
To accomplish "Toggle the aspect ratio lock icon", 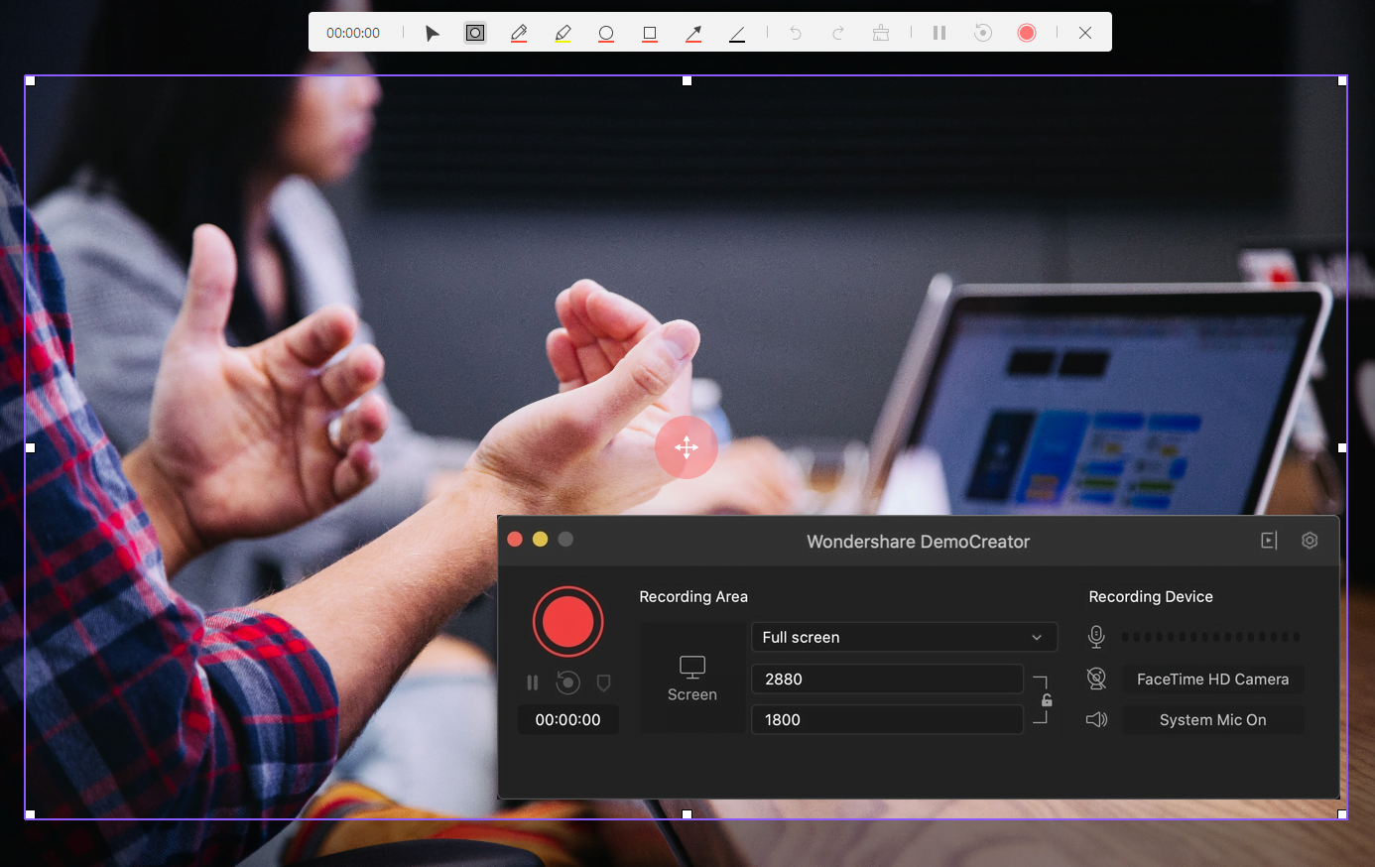I will click(x=1047, y=700).
